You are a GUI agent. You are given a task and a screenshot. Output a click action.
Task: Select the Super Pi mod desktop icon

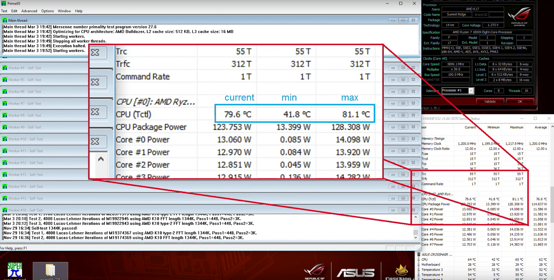[15, 270]
